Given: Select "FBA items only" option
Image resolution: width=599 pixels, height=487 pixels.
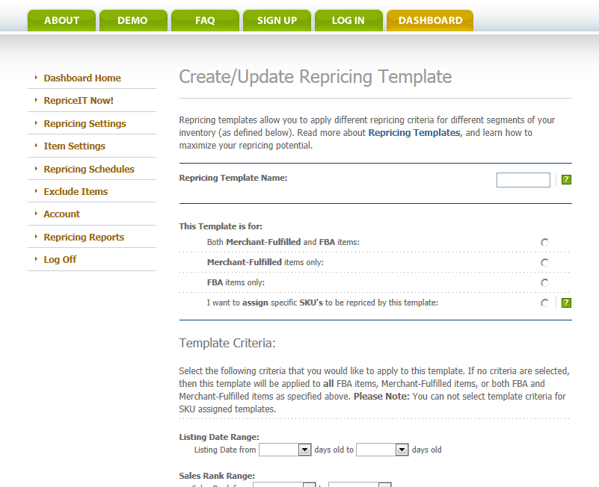Looking at the screenshot, I should tap(544, 282).
